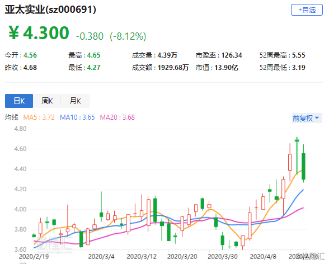Screen dimensions: 329x264
Task: Click the 市值 value 13.90亿
Action: [x=226, y=68]
